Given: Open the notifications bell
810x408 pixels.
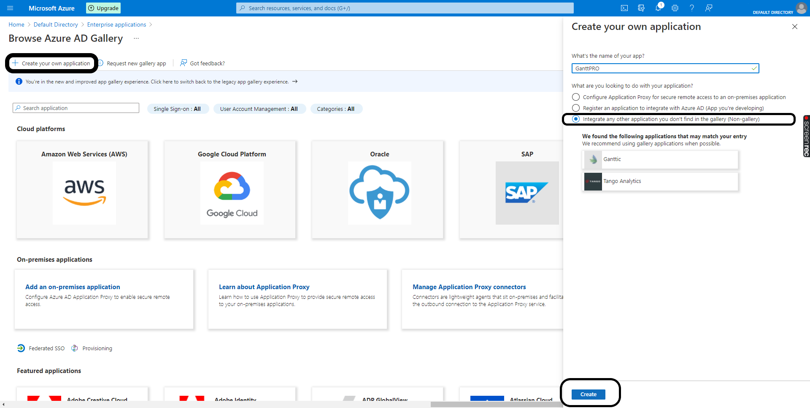Looking at the screenshot, I should (658, 8).
